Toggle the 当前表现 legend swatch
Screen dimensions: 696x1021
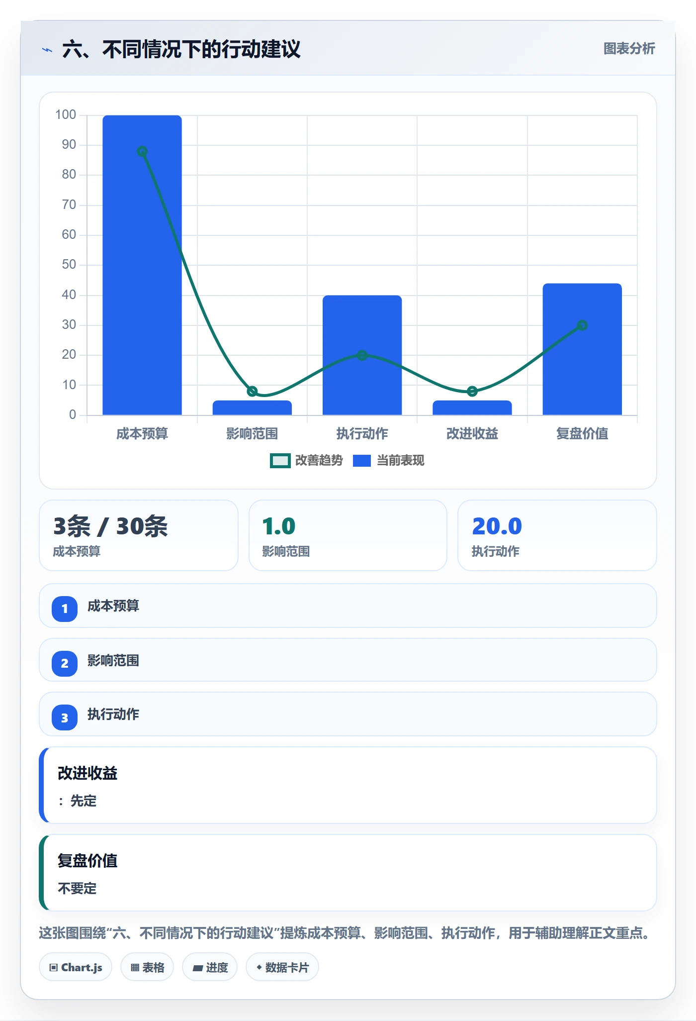[x=362, y=461]
